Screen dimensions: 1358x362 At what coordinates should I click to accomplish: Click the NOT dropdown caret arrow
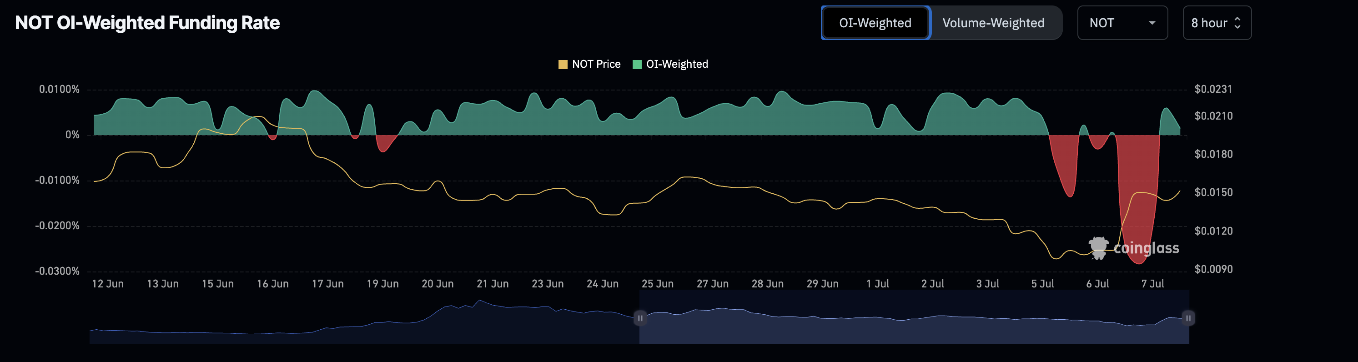[1152, 23]
